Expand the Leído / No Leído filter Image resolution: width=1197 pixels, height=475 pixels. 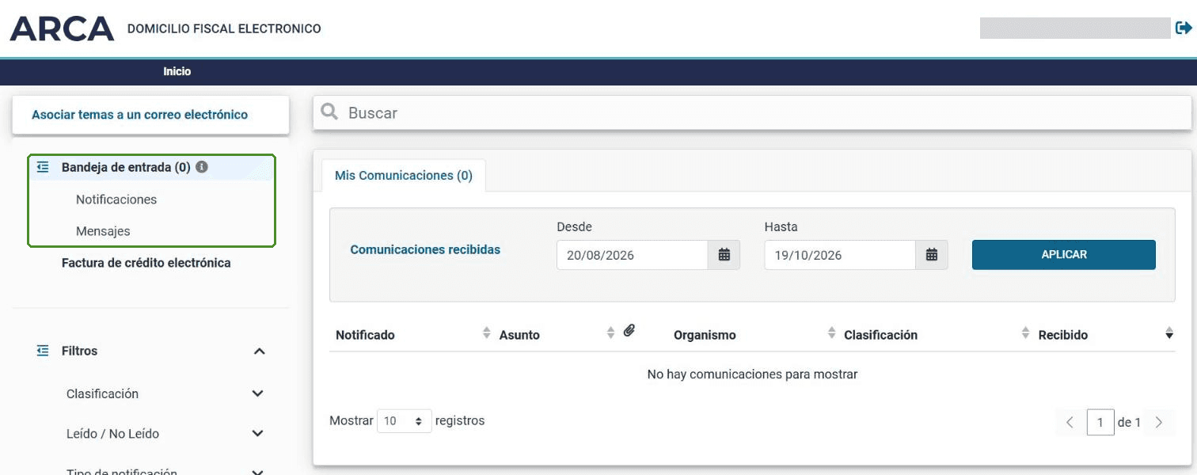(x=257, y=433)
